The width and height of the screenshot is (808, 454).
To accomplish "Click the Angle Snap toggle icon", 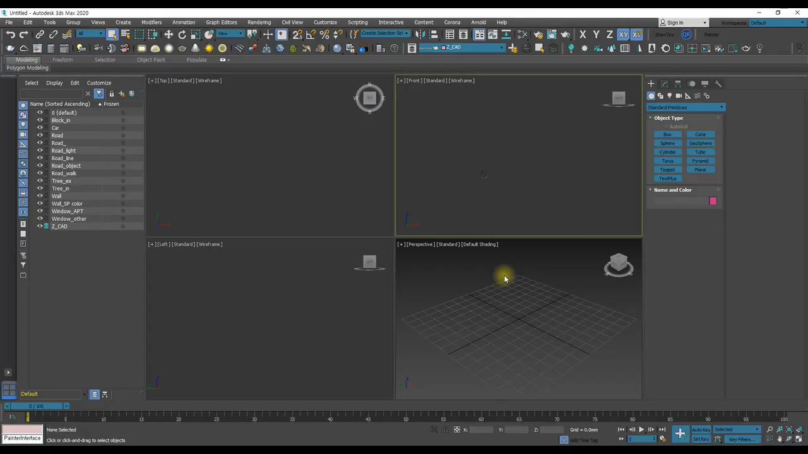I will [x=311, y=35].
